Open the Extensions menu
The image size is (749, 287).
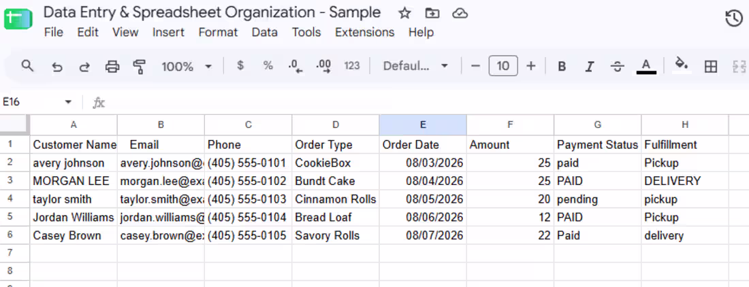point(364,33)
